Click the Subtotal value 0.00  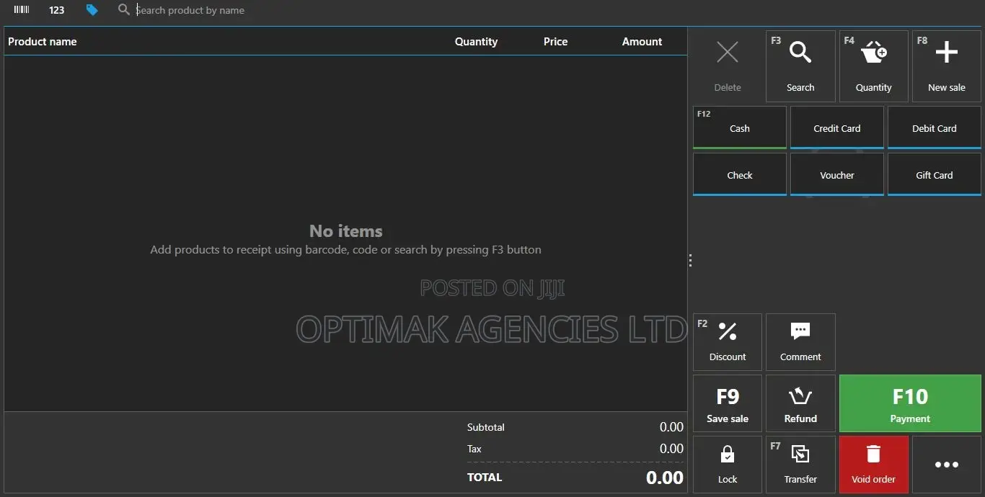671,427
